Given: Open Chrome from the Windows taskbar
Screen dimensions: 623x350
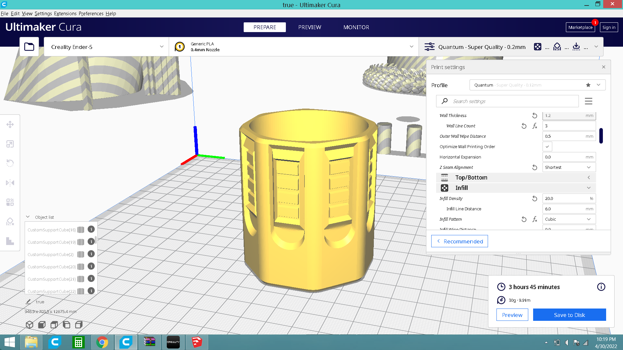Looking at the screenshot, I should [x=102, y=342].
